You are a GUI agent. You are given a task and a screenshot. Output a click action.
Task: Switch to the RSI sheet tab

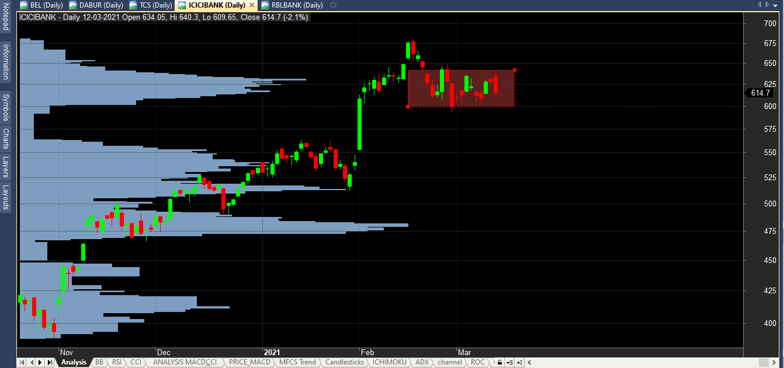pos(117,362)
